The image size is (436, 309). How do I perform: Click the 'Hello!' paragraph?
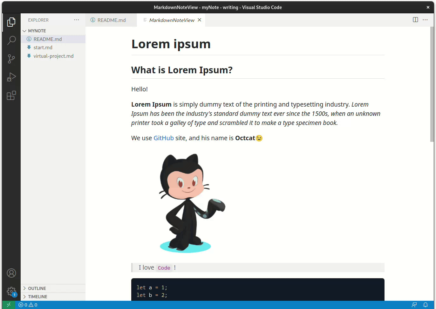click(140, 89)
